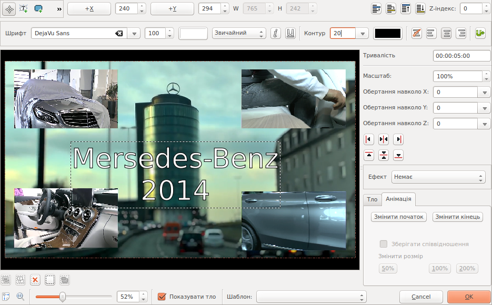This screenshot has height=305, width=492.
Task: Open the Контур outline width dropdown
Action: (x=363, y=33)
